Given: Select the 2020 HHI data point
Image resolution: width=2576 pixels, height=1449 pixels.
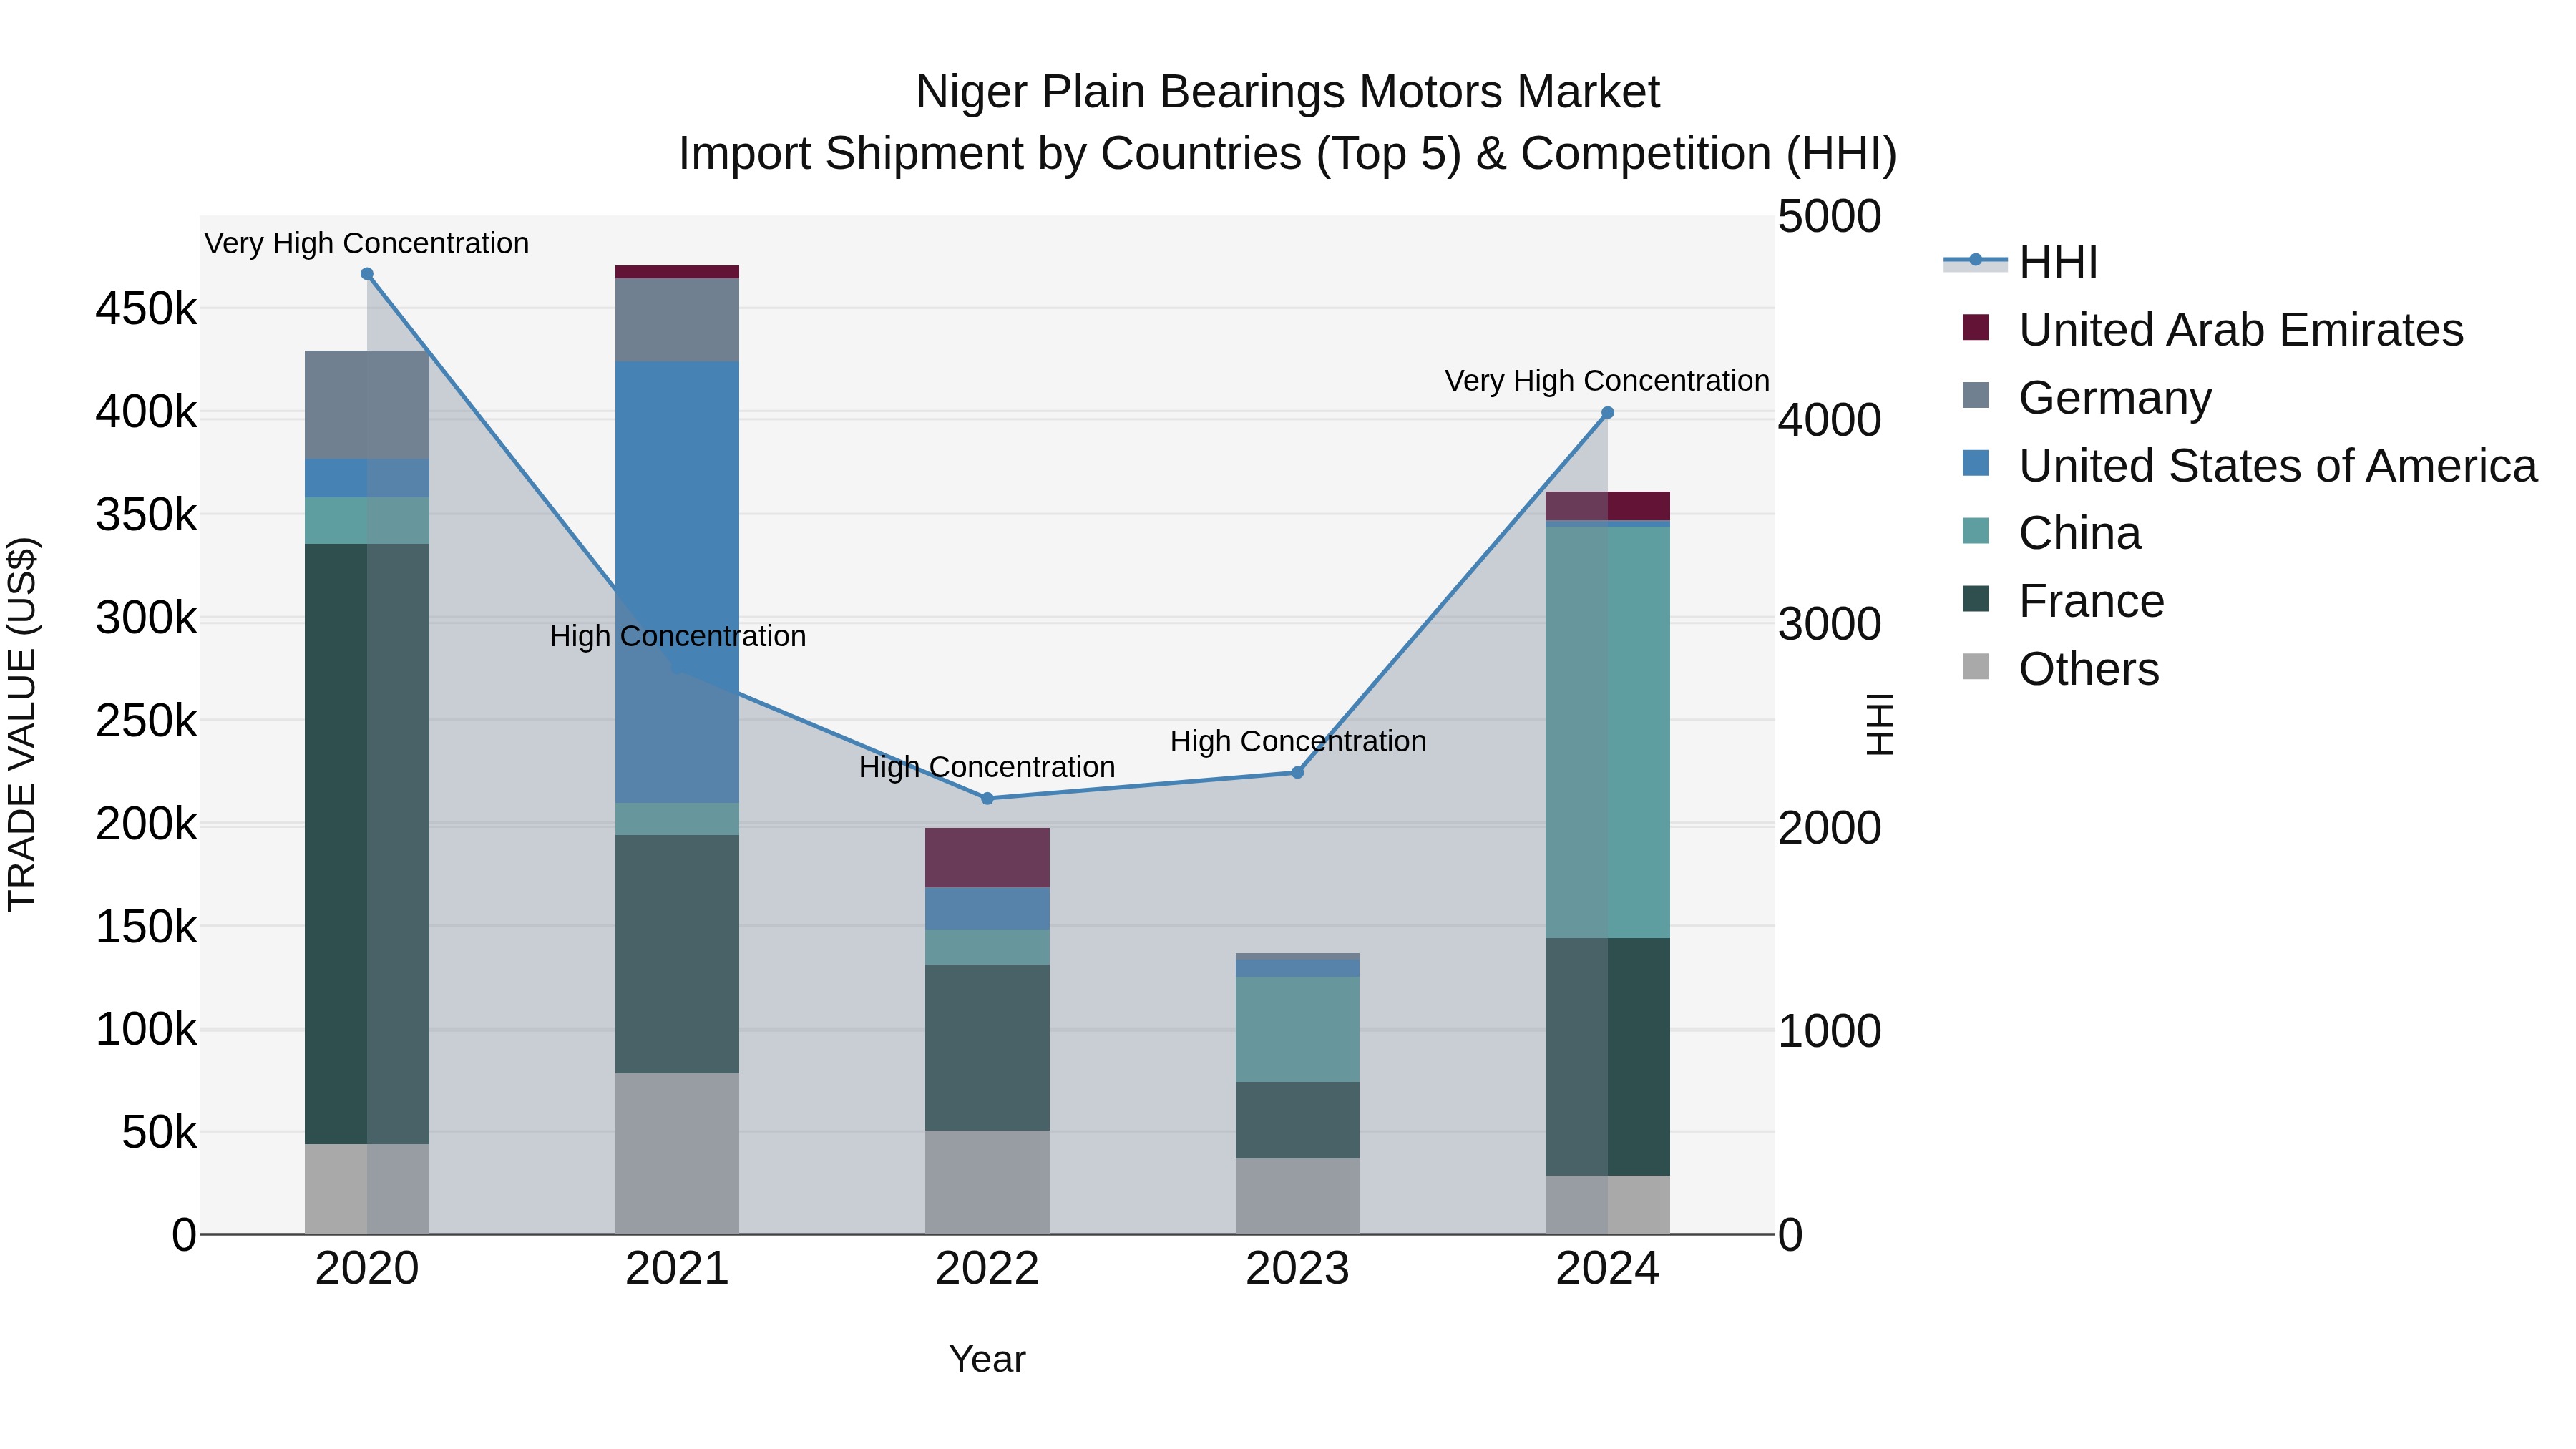Looking at the screenshot, I should (x=367, y=274).
